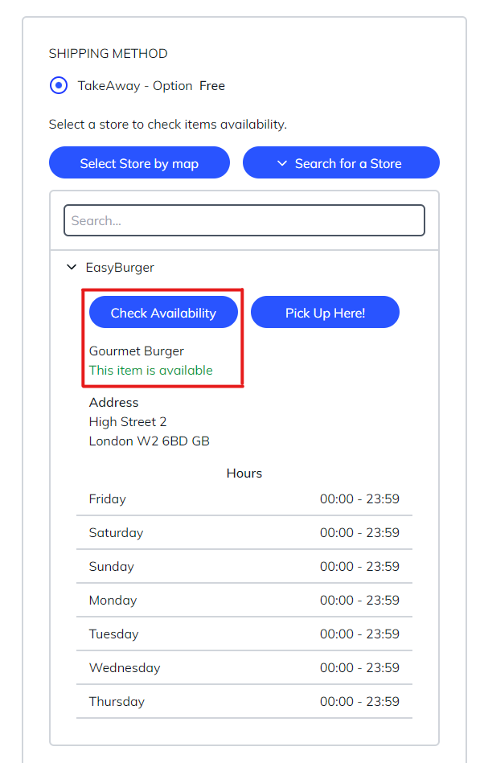The height and width of the screenshot is (763, 484).
Task: Collapse the EasyBurger store chevron
Action: pyautogui.click(x=72, y=267)
